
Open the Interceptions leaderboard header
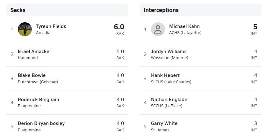point(161,10)
